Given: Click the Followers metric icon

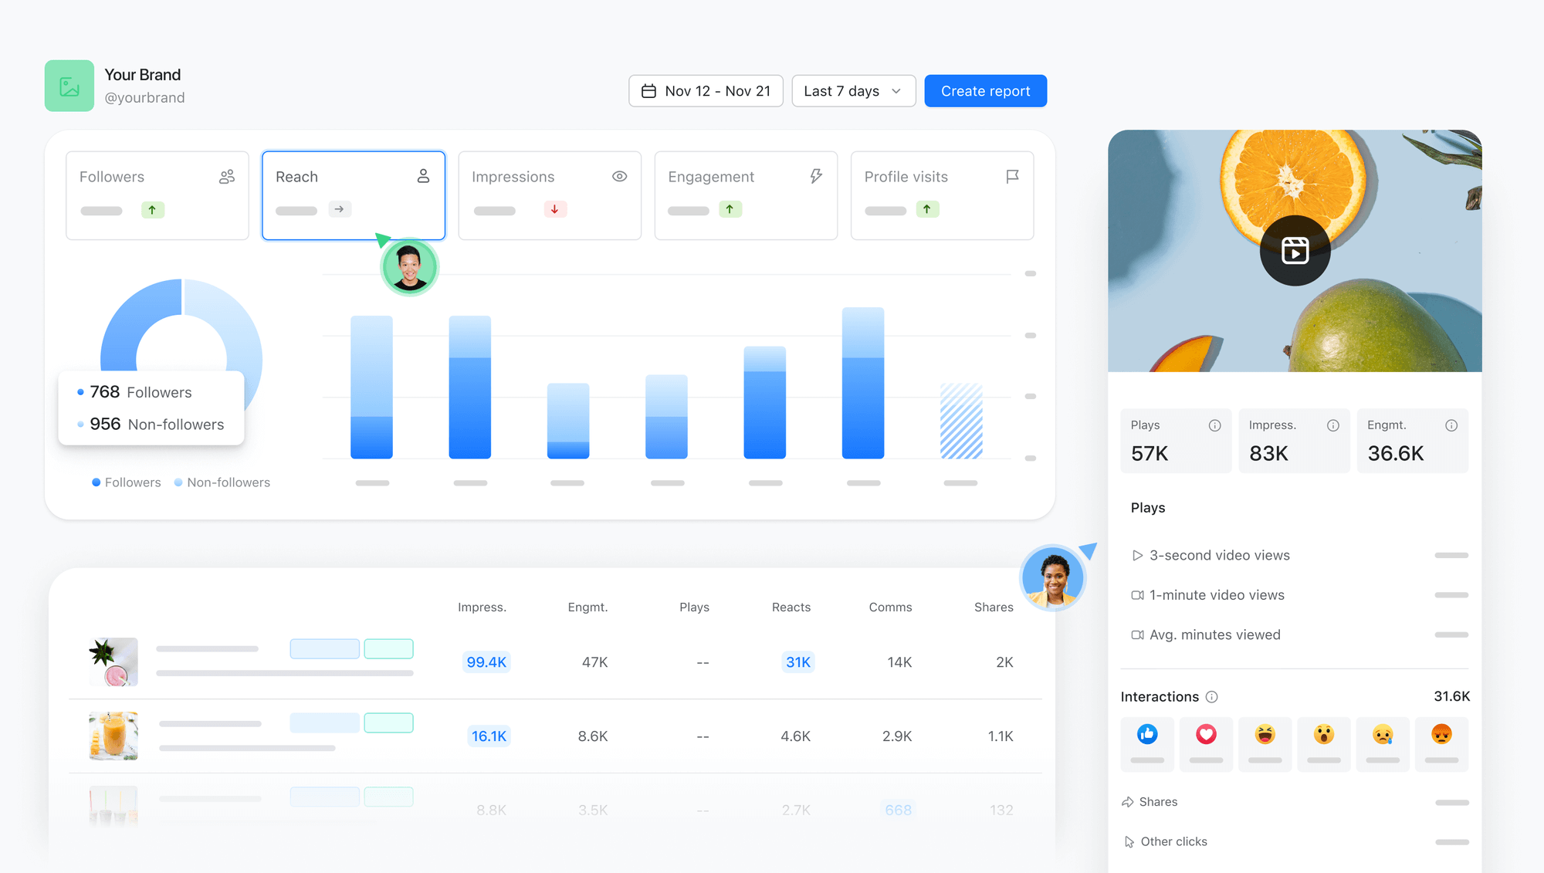Looking at the screenshot, I should pyautogui.click(x=227, y=177).
